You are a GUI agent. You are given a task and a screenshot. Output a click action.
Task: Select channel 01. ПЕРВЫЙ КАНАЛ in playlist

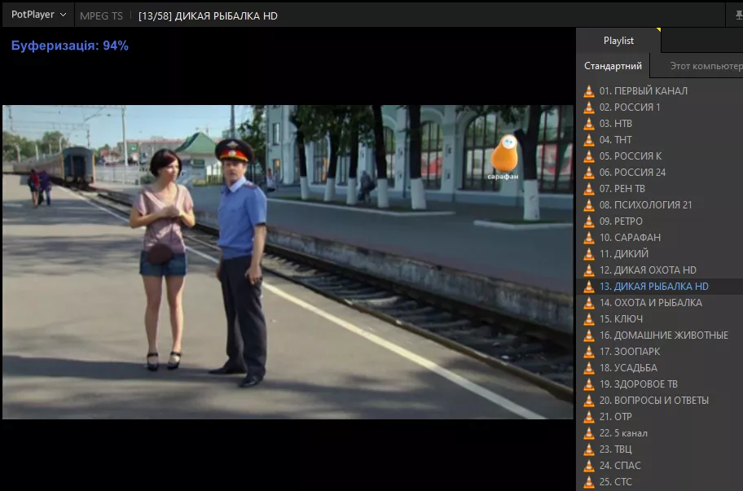pyautogui.click(x=660, y=91)
